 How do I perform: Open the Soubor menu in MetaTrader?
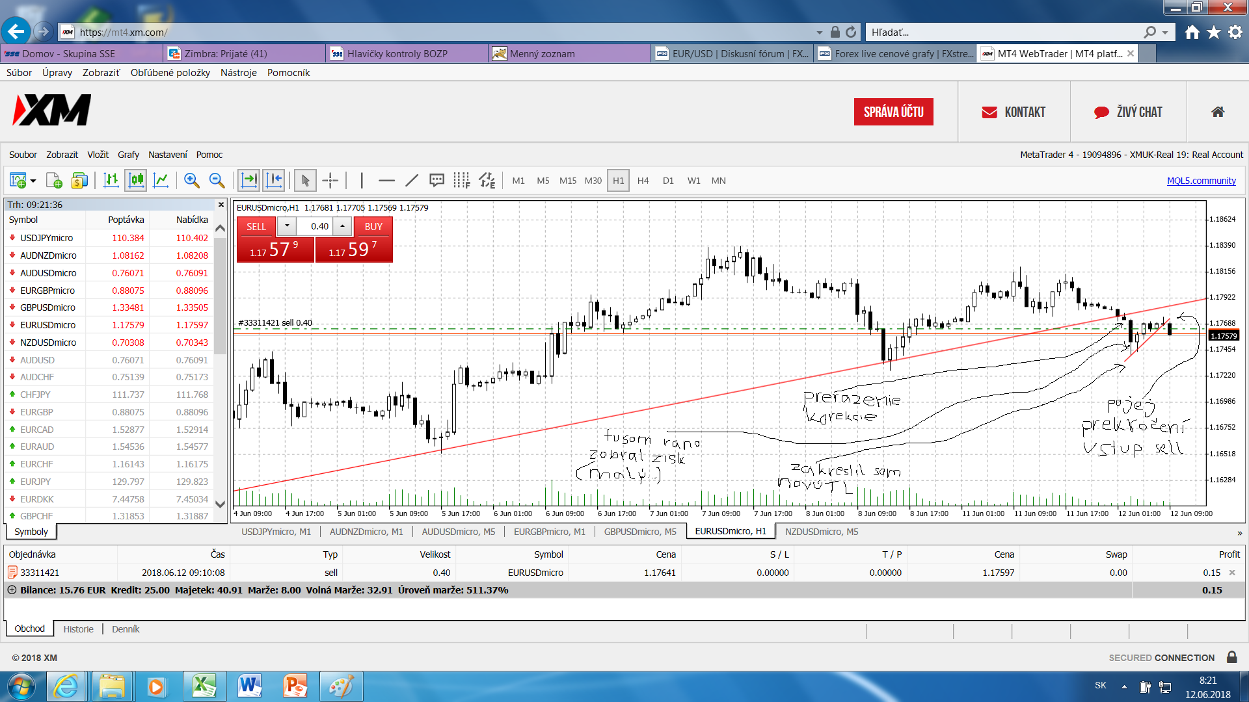point(23,155)
